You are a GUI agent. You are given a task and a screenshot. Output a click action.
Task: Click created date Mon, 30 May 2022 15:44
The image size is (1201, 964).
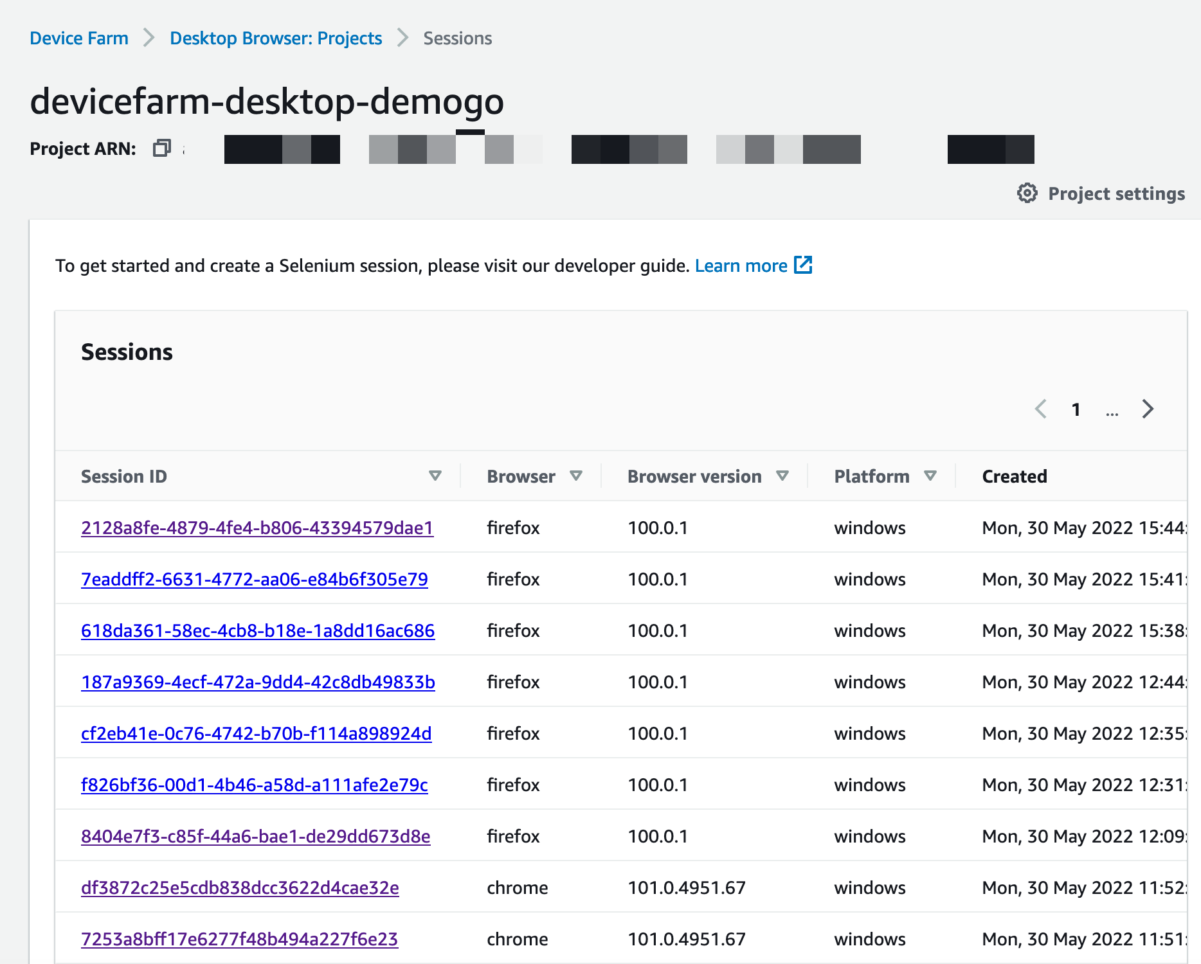[x=1084, y=528]
